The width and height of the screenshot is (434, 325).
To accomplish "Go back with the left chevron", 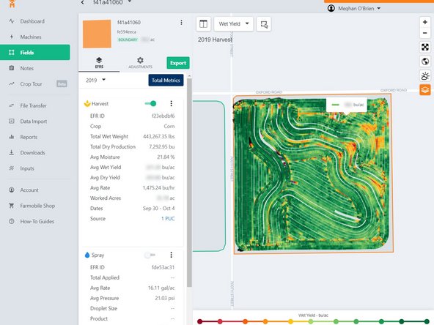I will click(x=83, y=2).
